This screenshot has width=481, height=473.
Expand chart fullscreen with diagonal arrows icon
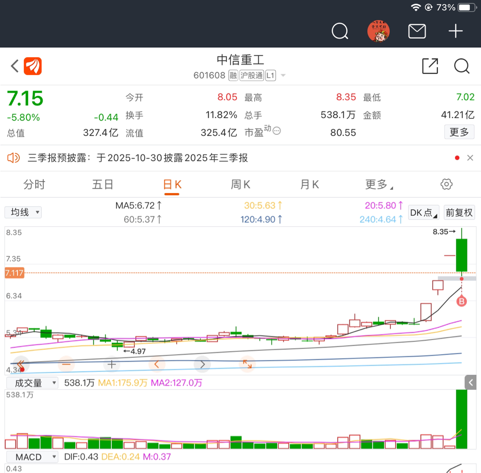pos(247,364)
